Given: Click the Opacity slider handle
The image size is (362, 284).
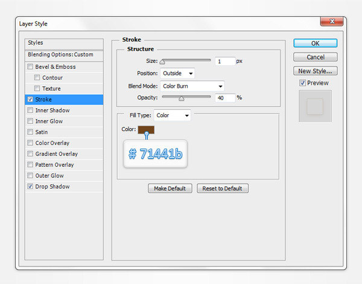Looking at the screenshot, I should [x=181, y=98].
